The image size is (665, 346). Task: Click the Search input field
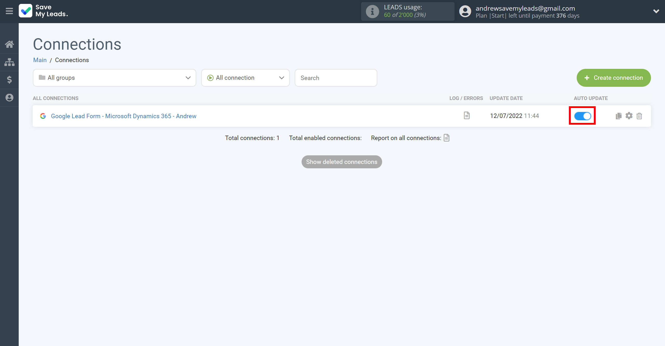pos(336,78)
